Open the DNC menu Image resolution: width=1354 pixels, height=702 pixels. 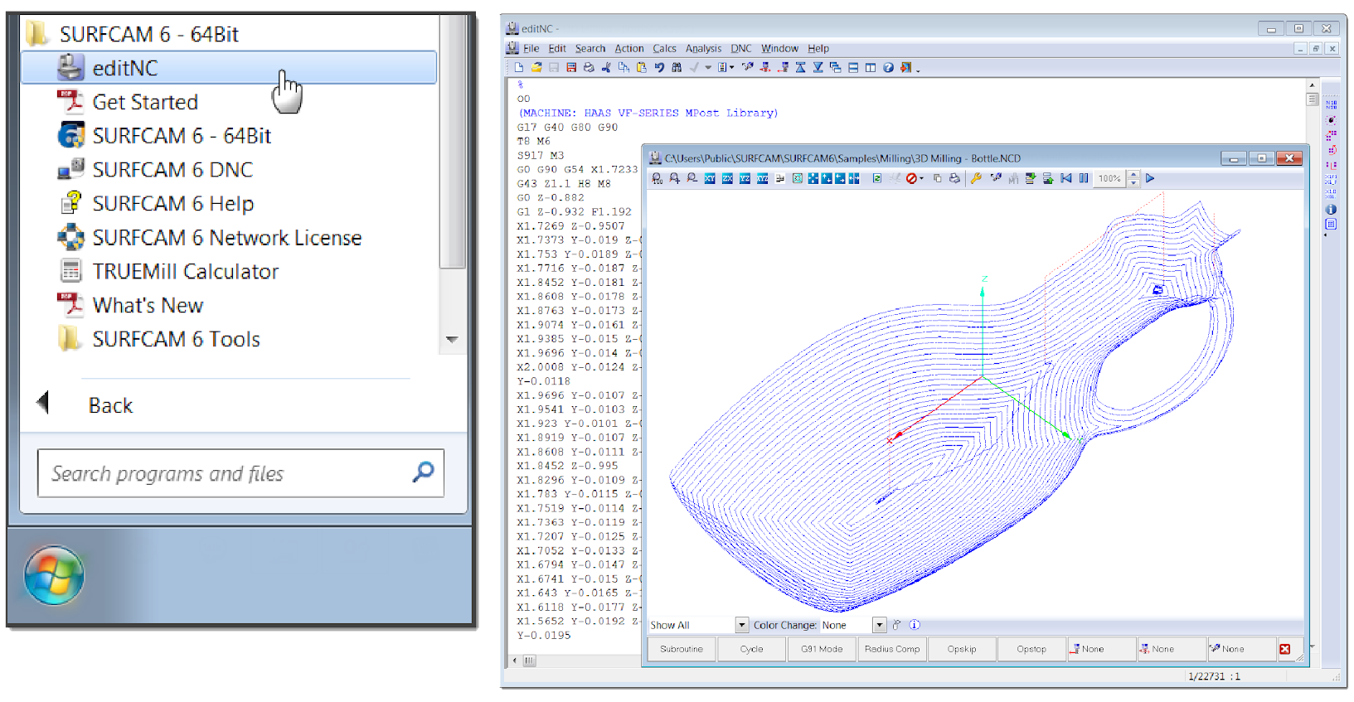click(x=741, y=48)
